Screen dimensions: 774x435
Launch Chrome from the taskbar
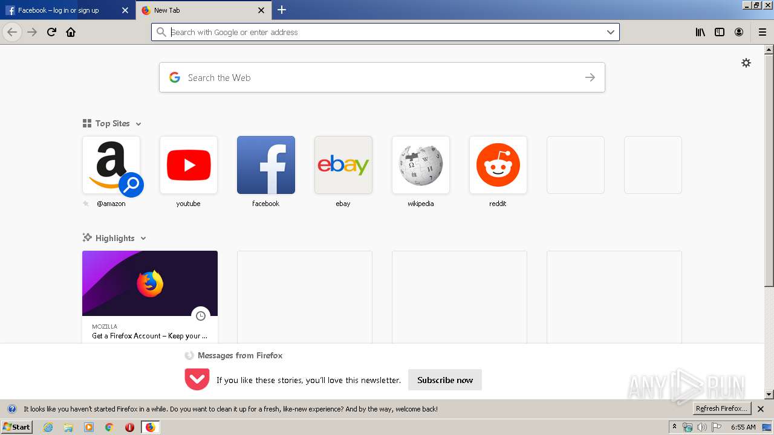click(109, 427)
